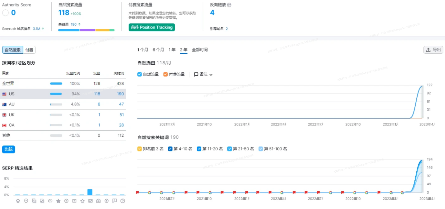Select the local pack pin SERP feature icon
This screenshot has height=209, width=445.
26,200
